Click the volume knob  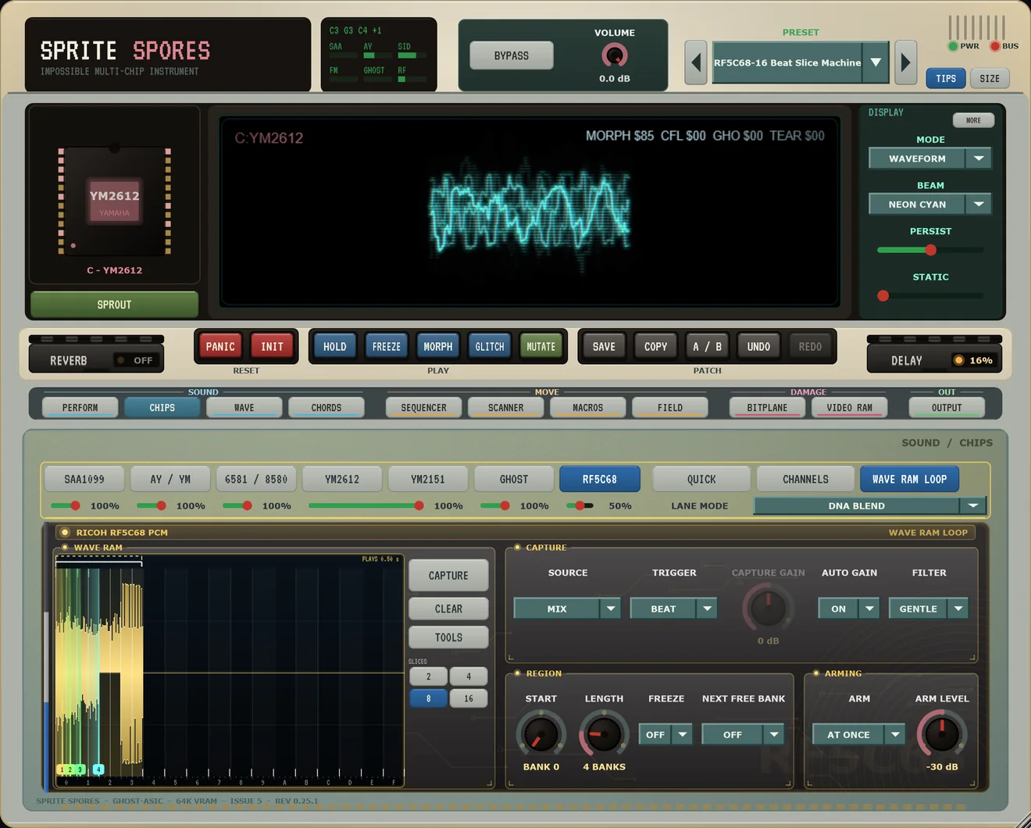615,55
